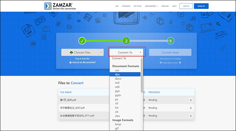Click file name 社会角度视角下的古代_0771.pdf
236x131 pixels.
click(77, 116)
